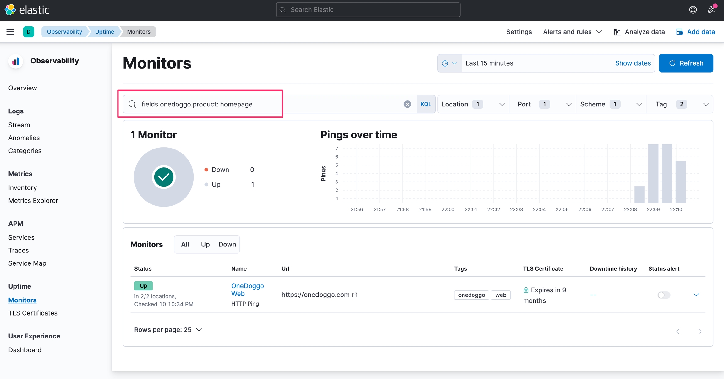Open the newsfeed notifications icon

click(x=711, y=10)
